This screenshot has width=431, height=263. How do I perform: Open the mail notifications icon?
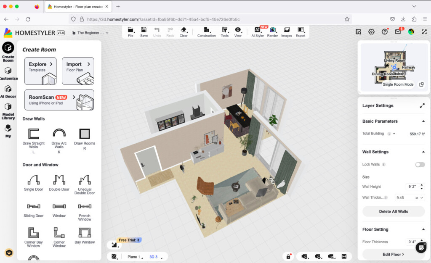[398, 32]
